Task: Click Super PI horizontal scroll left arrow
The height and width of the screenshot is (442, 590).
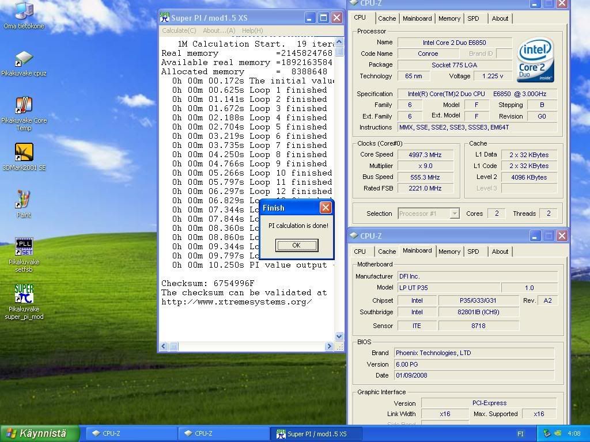Action: pos(164,346)
